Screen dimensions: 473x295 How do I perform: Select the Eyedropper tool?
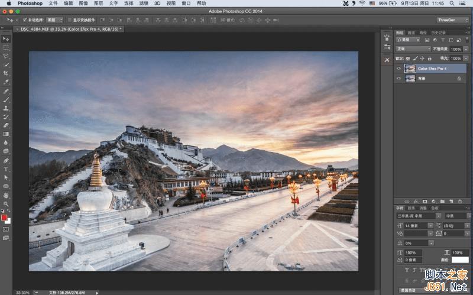6,82
